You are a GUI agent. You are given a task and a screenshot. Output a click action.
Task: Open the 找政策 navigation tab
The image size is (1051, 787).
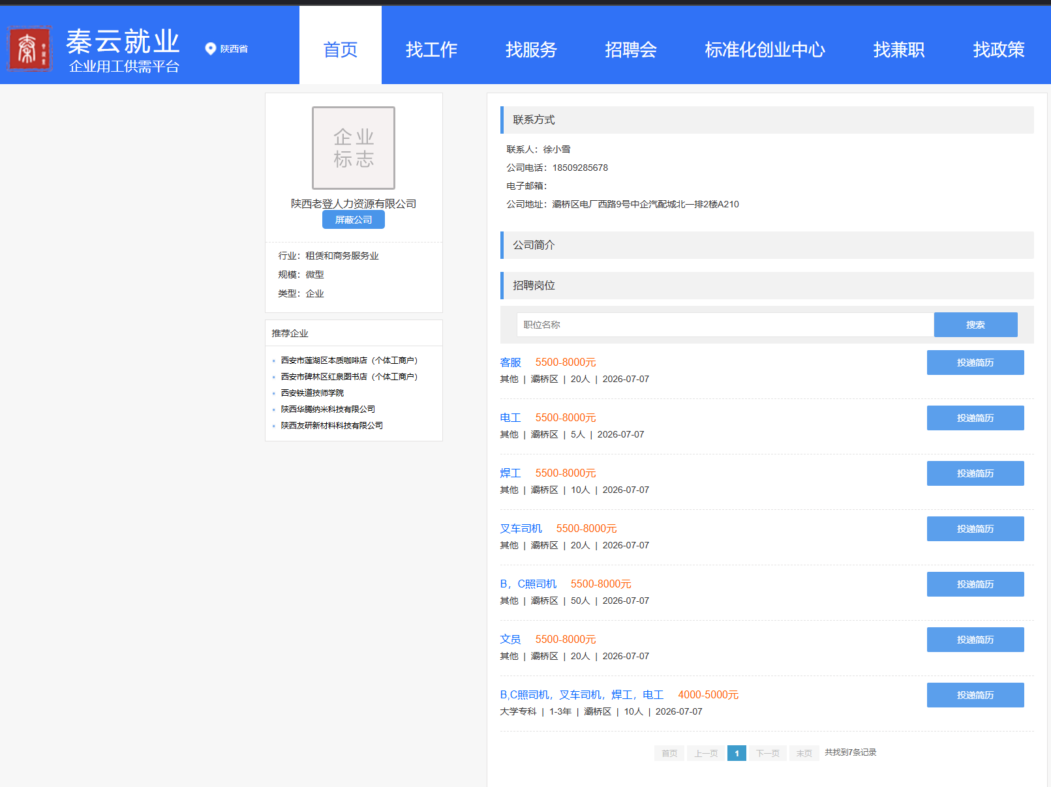coord(999,50)
